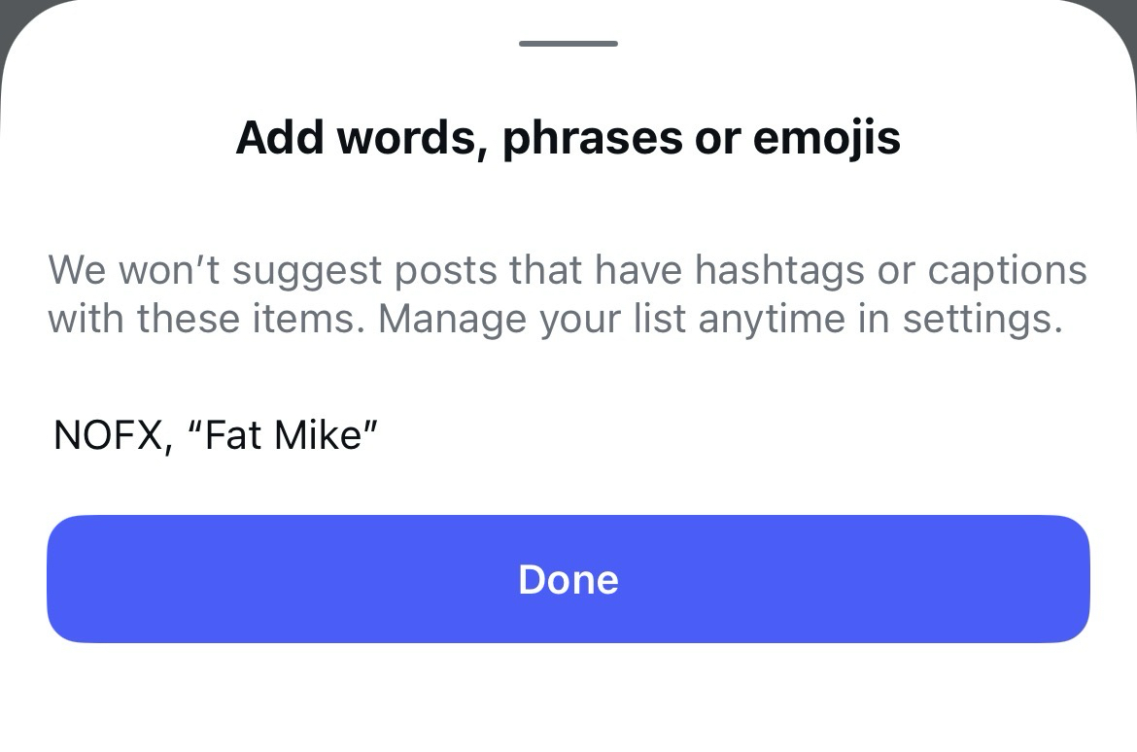Click the comma following NOFX

[165, 442]
